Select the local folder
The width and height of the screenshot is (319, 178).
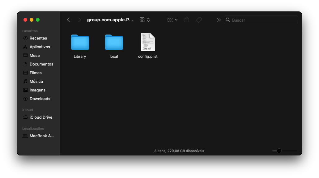tap(114, 42)
